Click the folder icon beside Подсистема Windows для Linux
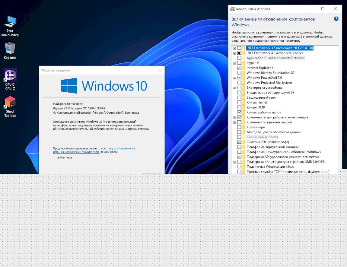 [x=244, y=167]
